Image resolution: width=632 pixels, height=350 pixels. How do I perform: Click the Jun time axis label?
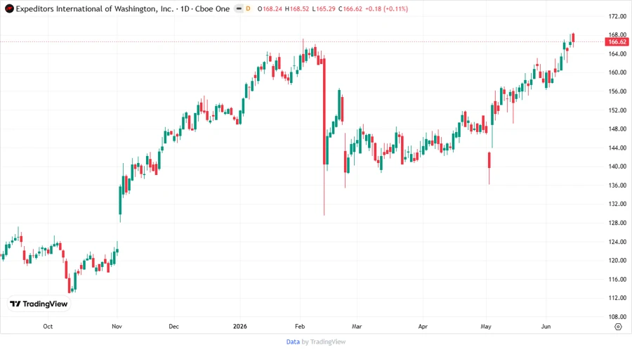(x=546, y=327)
